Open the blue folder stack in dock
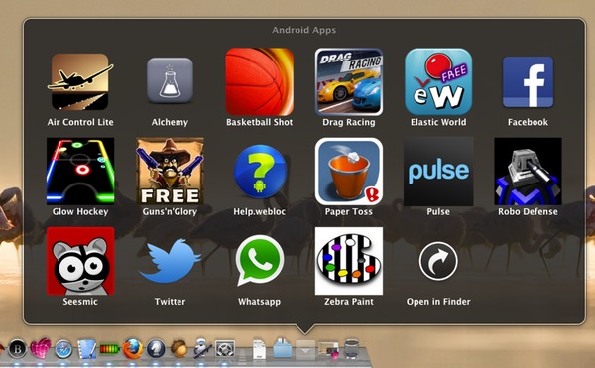 click(x=283, y=348)
